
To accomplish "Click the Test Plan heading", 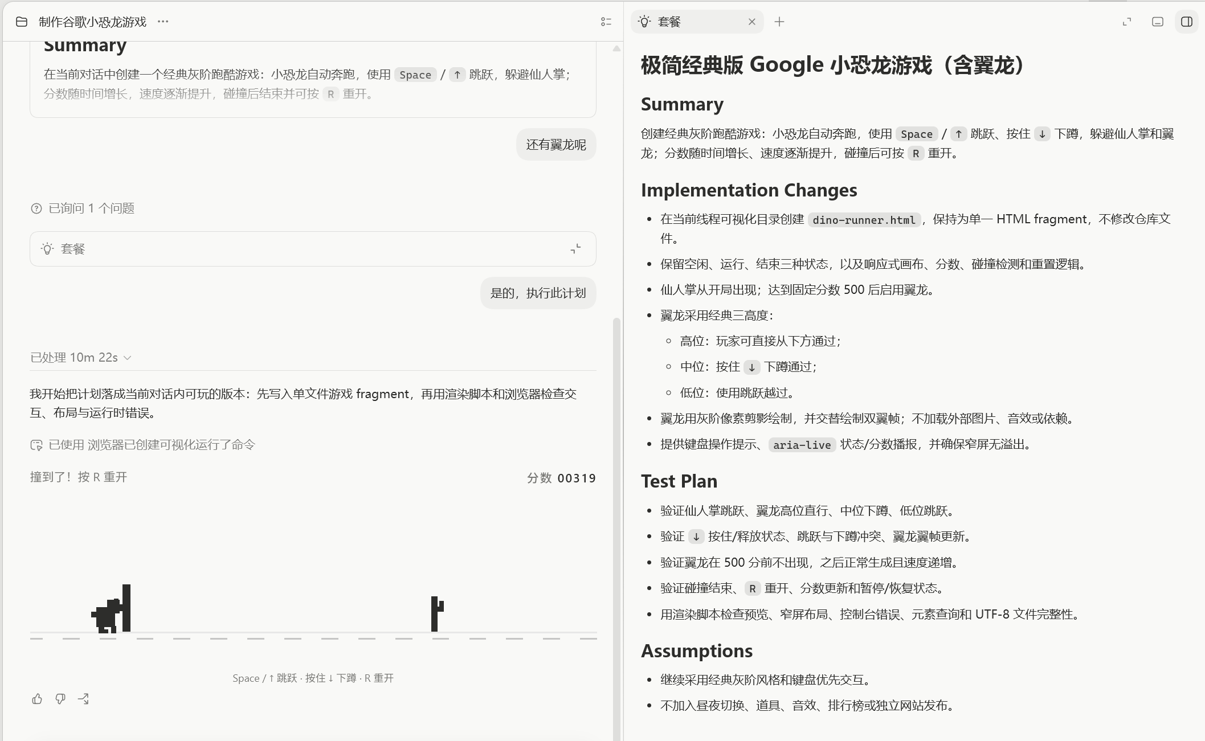I will click(x=679, y=481).
